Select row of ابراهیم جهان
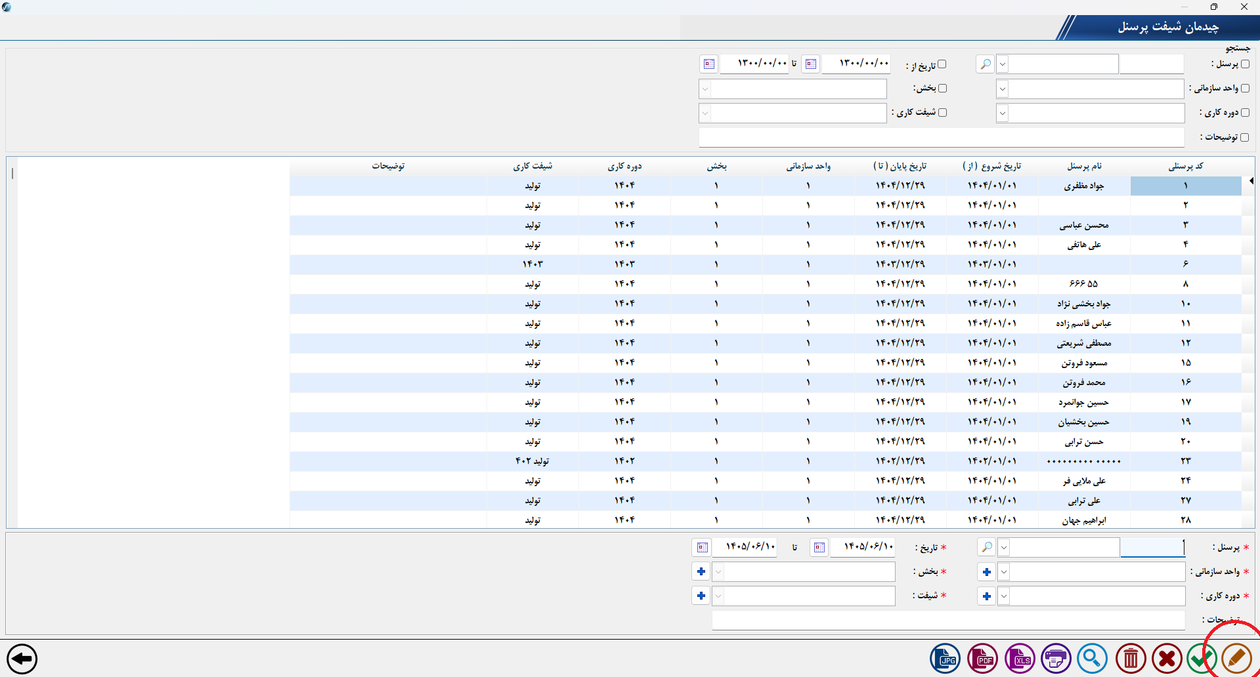The image size is (1260, 677). point(766,520)
